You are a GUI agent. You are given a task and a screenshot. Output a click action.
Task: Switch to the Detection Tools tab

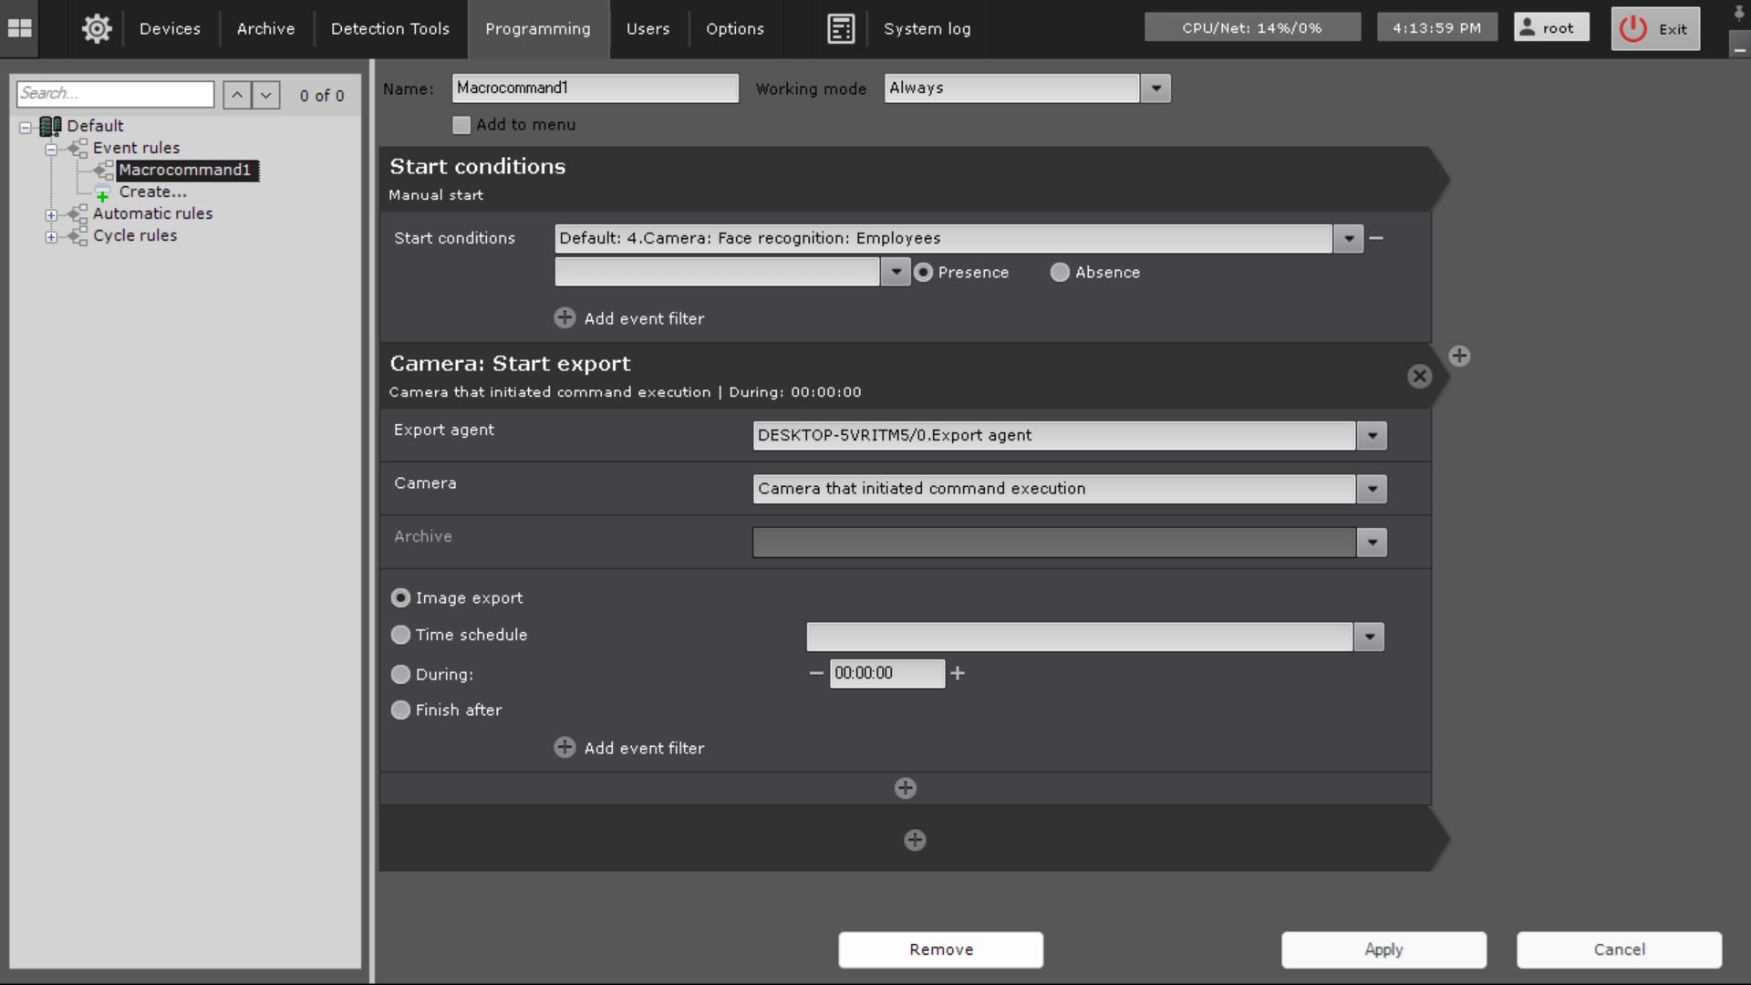pos(389,28)
